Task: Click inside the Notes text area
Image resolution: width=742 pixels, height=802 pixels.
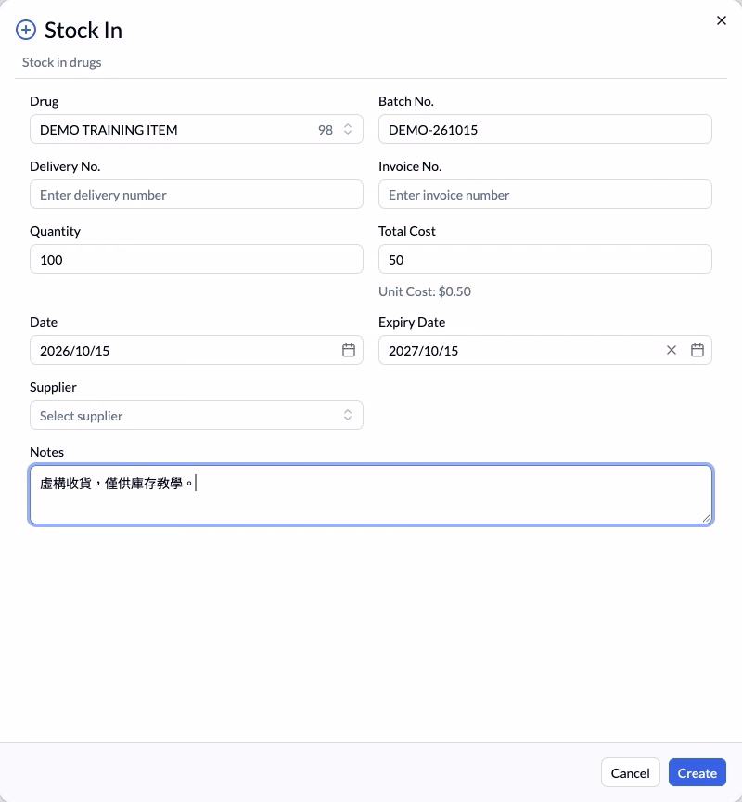Action: pos(370,495)
